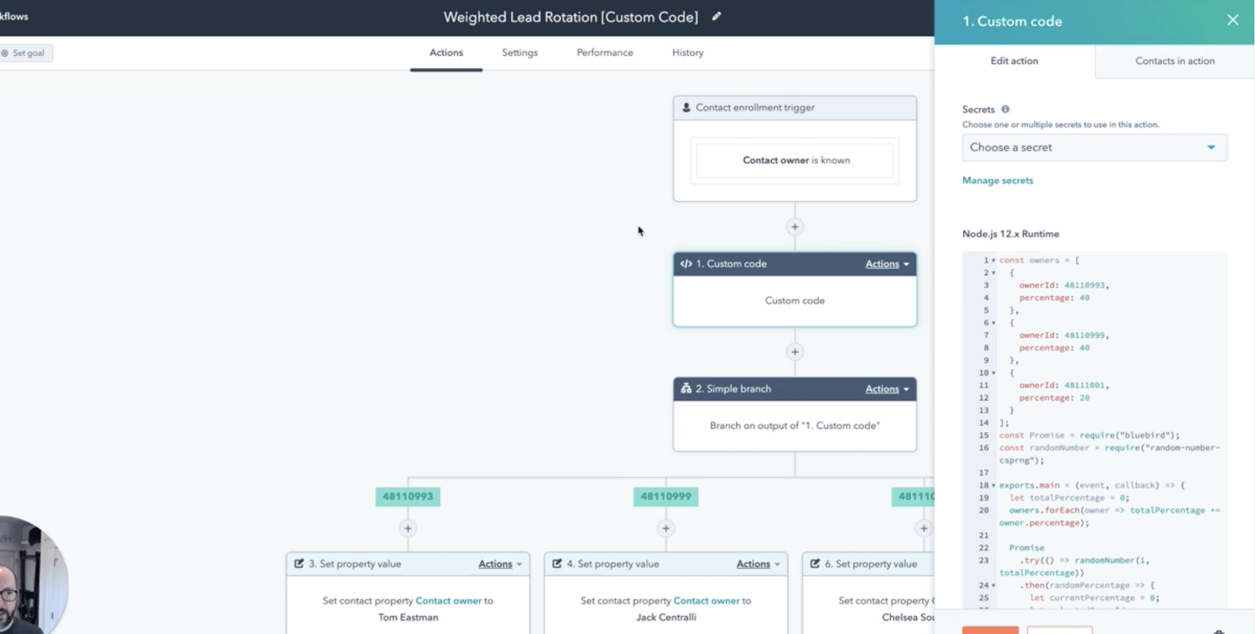Switch to the Contacts in action tab
Image resolution: width=1255 pixels, height=634 pixels.
(1175, 61)
